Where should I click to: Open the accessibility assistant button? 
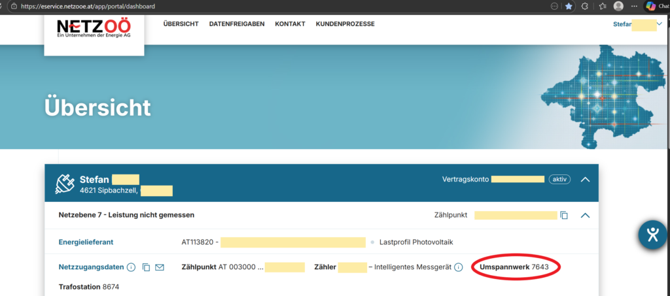coord(652,235)
